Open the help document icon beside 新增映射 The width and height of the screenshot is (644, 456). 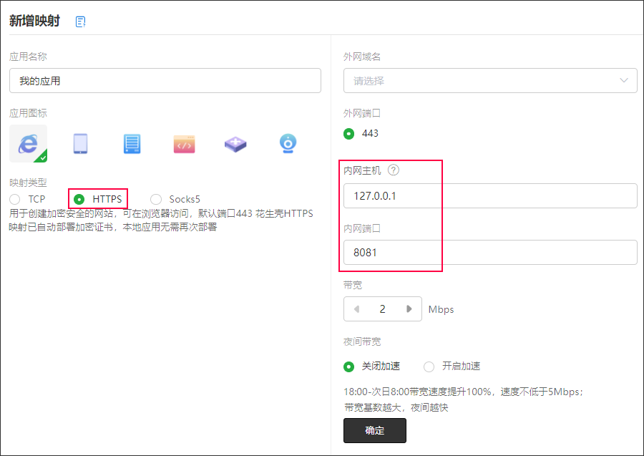click(x=81, y=21)
